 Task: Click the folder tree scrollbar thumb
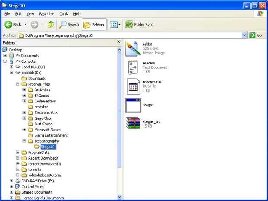point(119,110)
